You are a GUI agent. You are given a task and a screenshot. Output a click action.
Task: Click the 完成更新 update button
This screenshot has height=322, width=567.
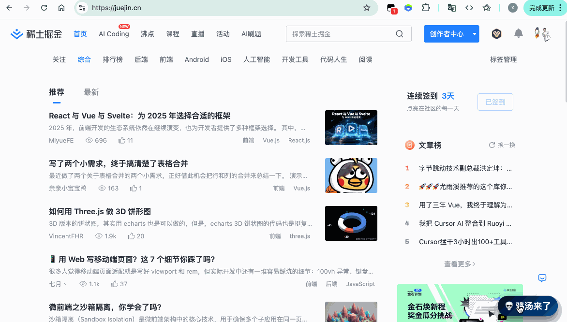click(x=542, y=8)
